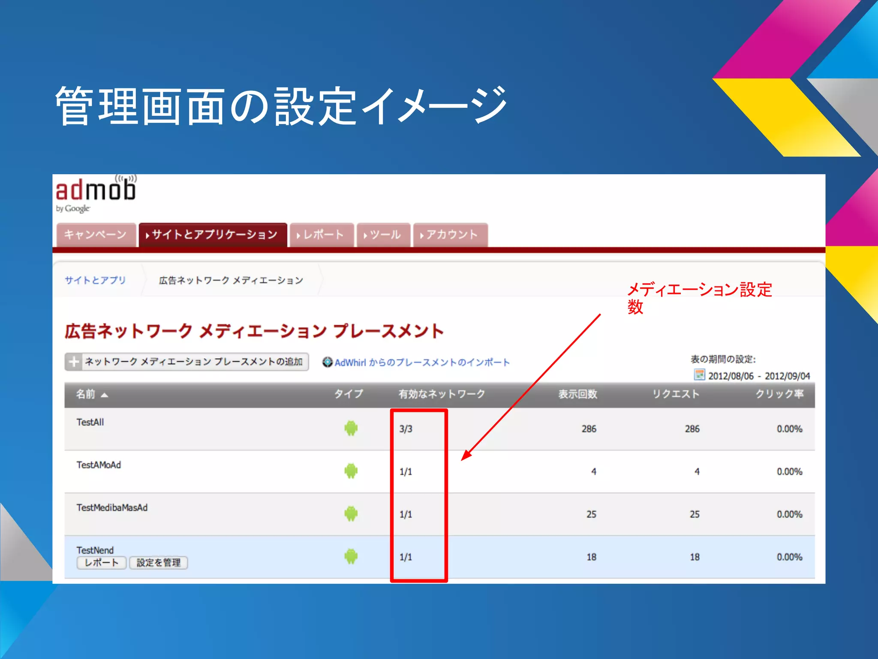Viewport: 878px width, 659px height.
Task: Click TestMedibaMasAd impressions value 25
Action: coord(592,514)
